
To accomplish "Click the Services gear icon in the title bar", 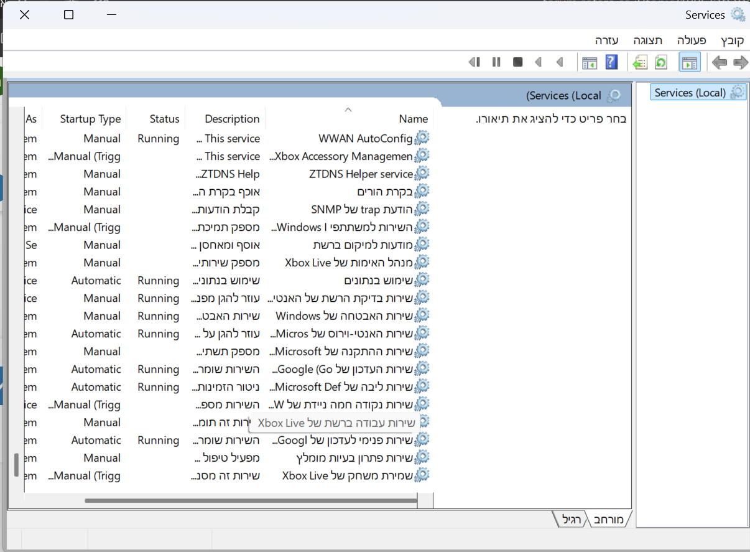I will (738, 14).
